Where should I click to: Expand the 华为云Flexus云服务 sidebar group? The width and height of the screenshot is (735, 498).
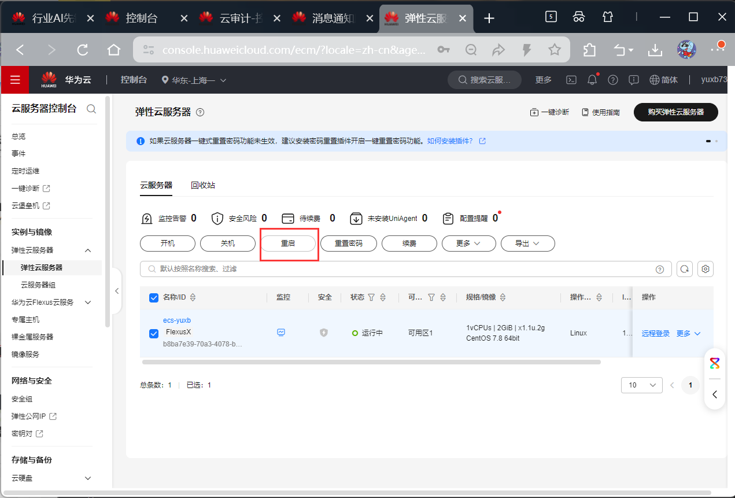coord(88,303)
